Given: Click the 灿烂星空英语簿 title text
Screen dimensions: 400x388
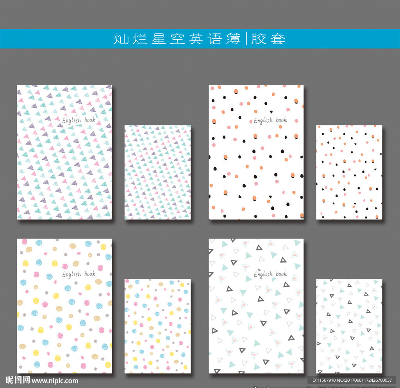Looking at the screenshot, I should tap(177, 39).
